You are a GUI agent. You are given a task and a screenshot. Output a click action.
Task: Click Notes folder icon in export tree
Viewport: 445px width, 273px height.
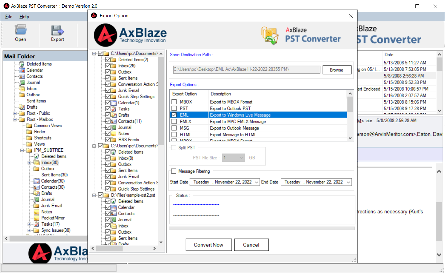click(114, 134)
